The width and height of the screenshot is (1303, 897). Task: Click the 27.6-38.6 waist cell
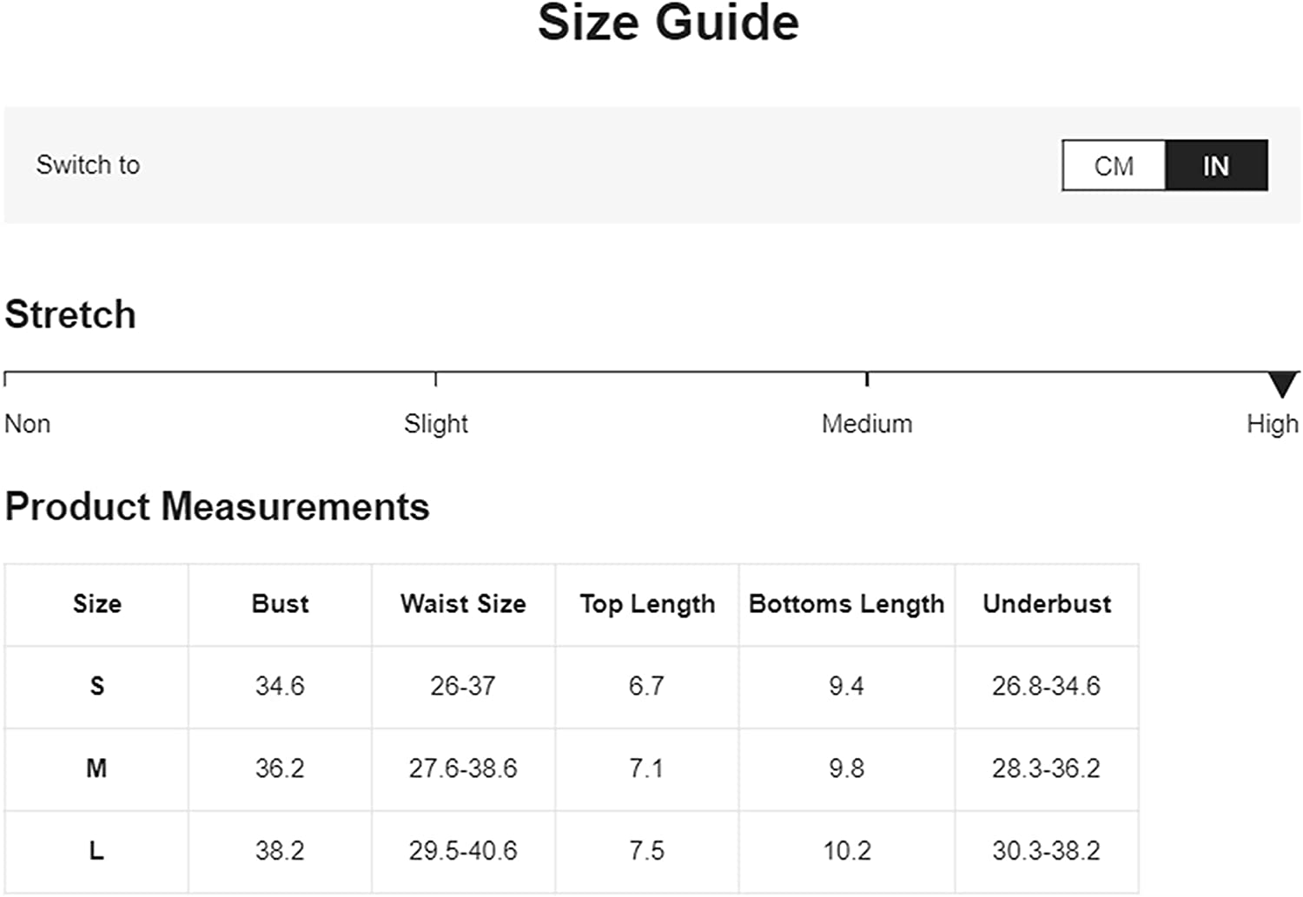(x=463, y=768)
